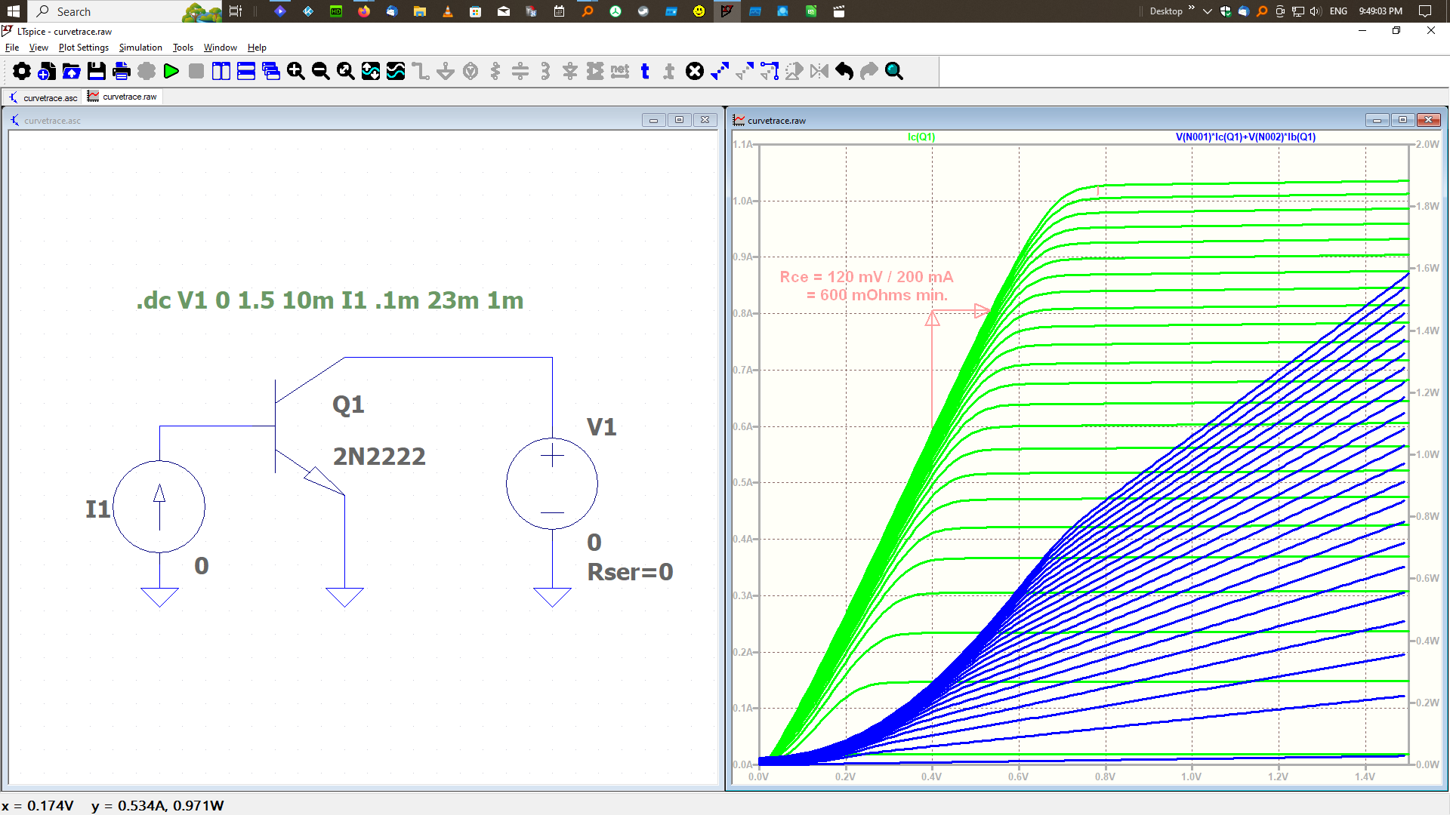
Task: Click the blue power expression trace label
Action: pos(1245,137)
